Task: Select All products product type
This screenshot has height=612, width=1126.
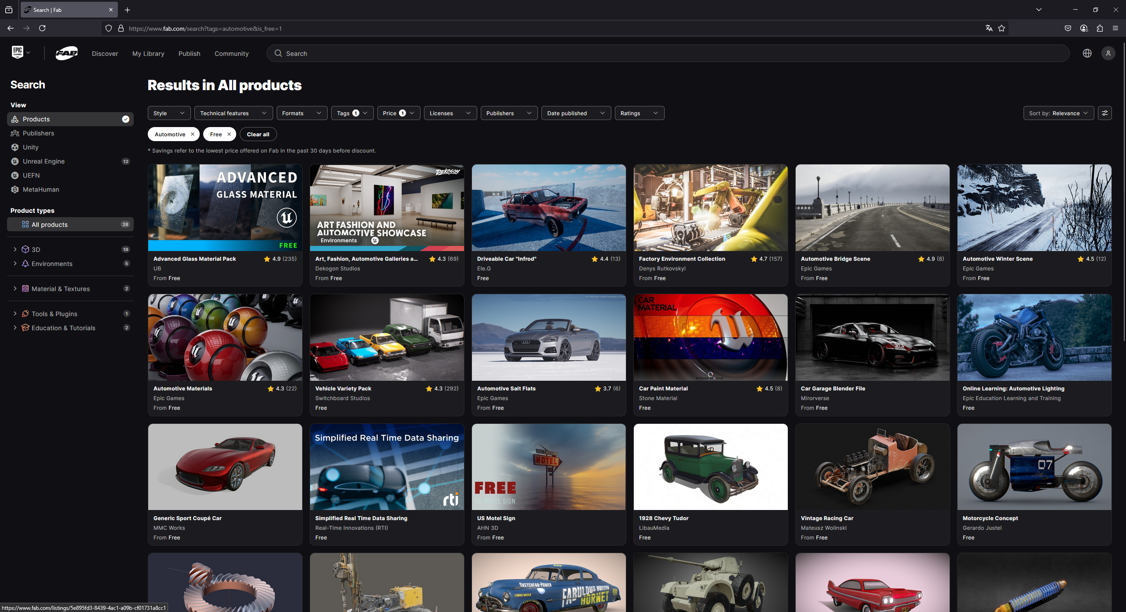Action: click(70, 224)
